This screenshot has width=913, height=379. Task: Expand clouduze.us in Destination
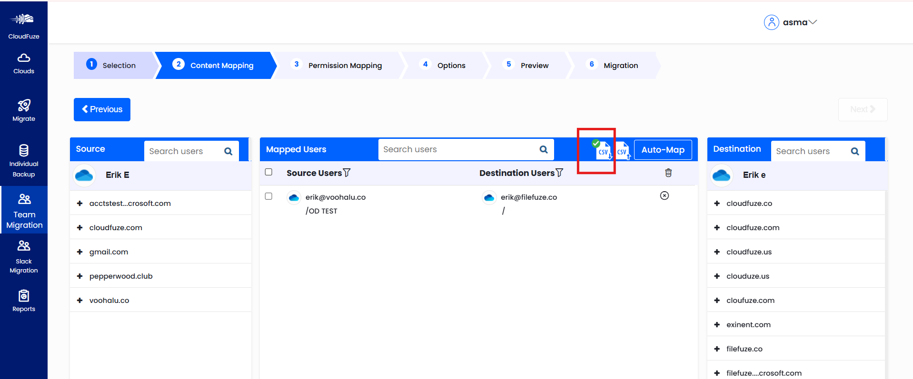[x=717, y=276]
